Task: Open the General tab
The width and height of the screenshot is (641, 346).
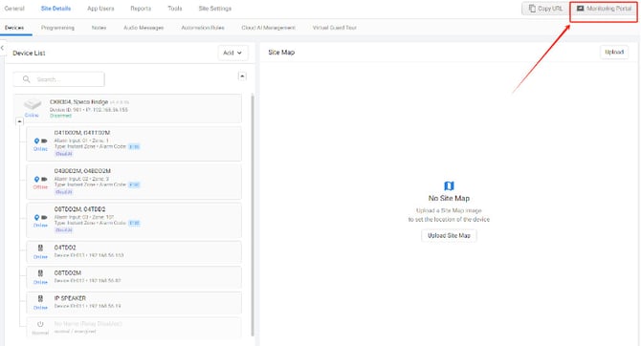Action: 14,9
